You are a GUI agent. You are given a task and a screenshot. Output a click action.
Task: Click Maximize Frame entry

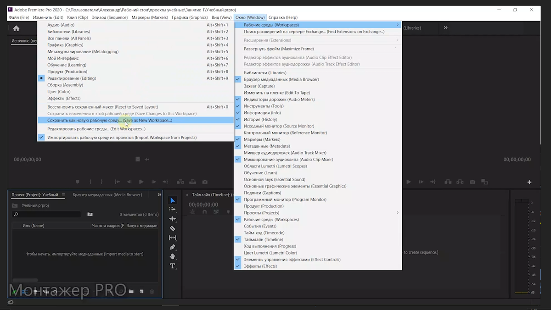(318, 49)
